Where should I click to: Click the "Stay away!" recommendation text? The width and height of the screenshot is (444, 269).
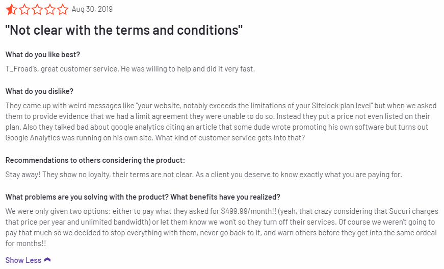pyautogui.click(x=203, y=175)
